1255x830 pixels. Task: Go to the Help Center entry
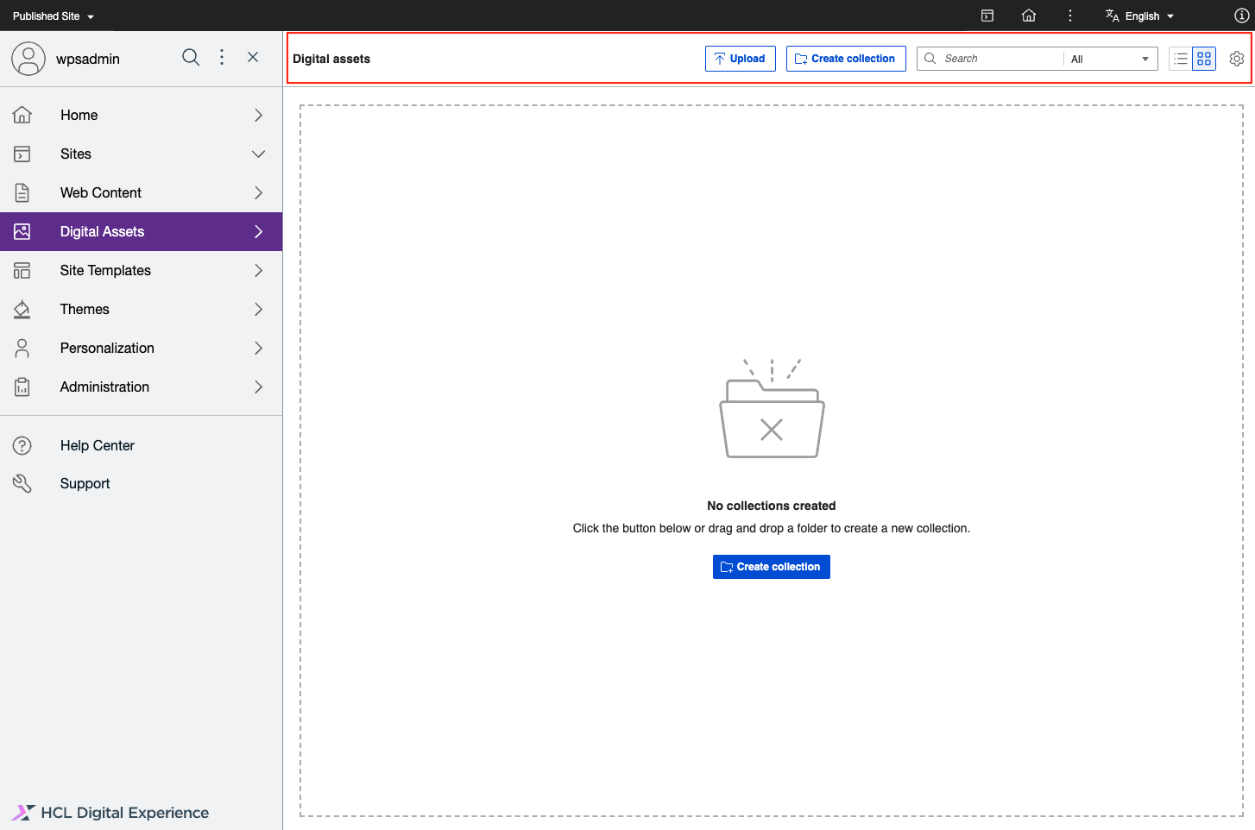point(97,445)
